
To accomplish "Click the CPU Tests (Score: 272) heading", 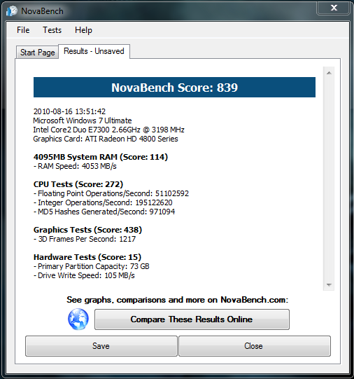I will pos(78,184).
